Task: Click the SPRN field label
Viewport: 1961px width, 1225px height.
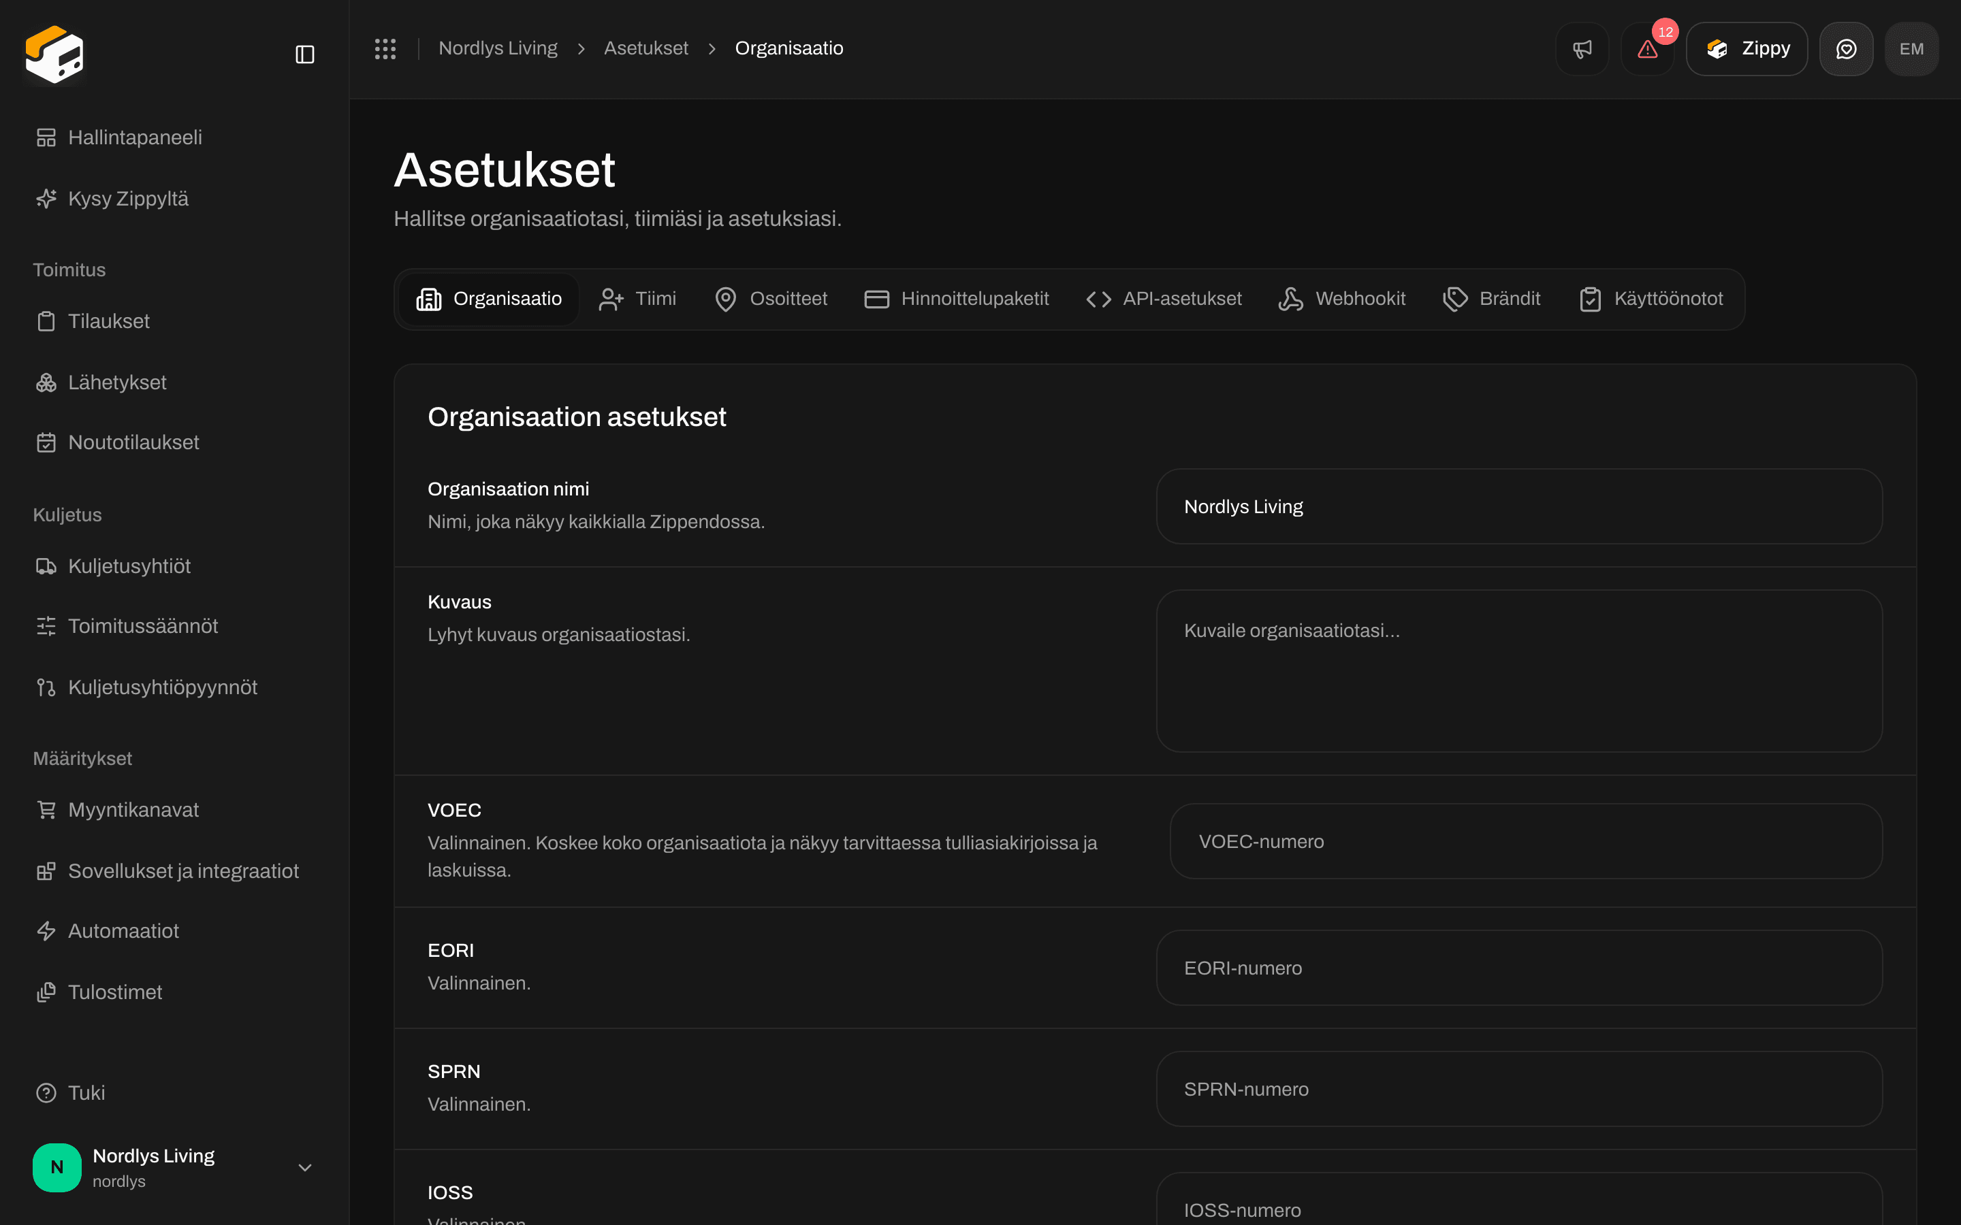Action: 453,1071
